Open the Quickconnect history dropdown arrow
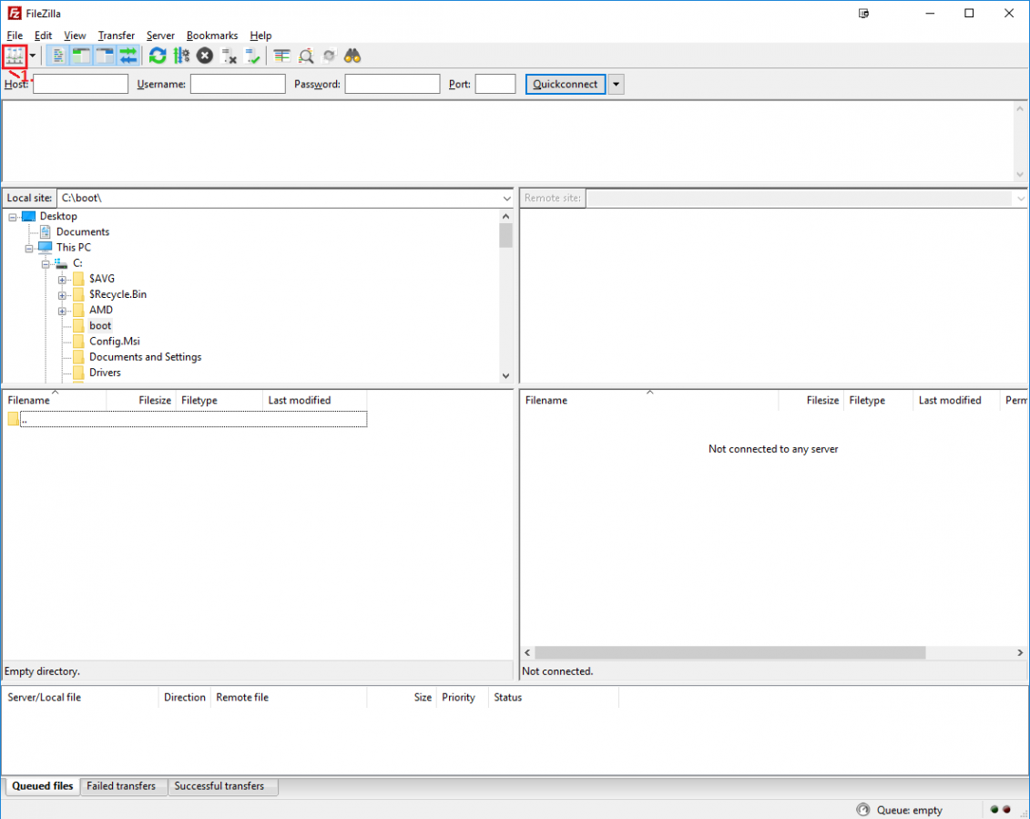The width and height of the screenshot is (1030, 819). click(616, 85)
